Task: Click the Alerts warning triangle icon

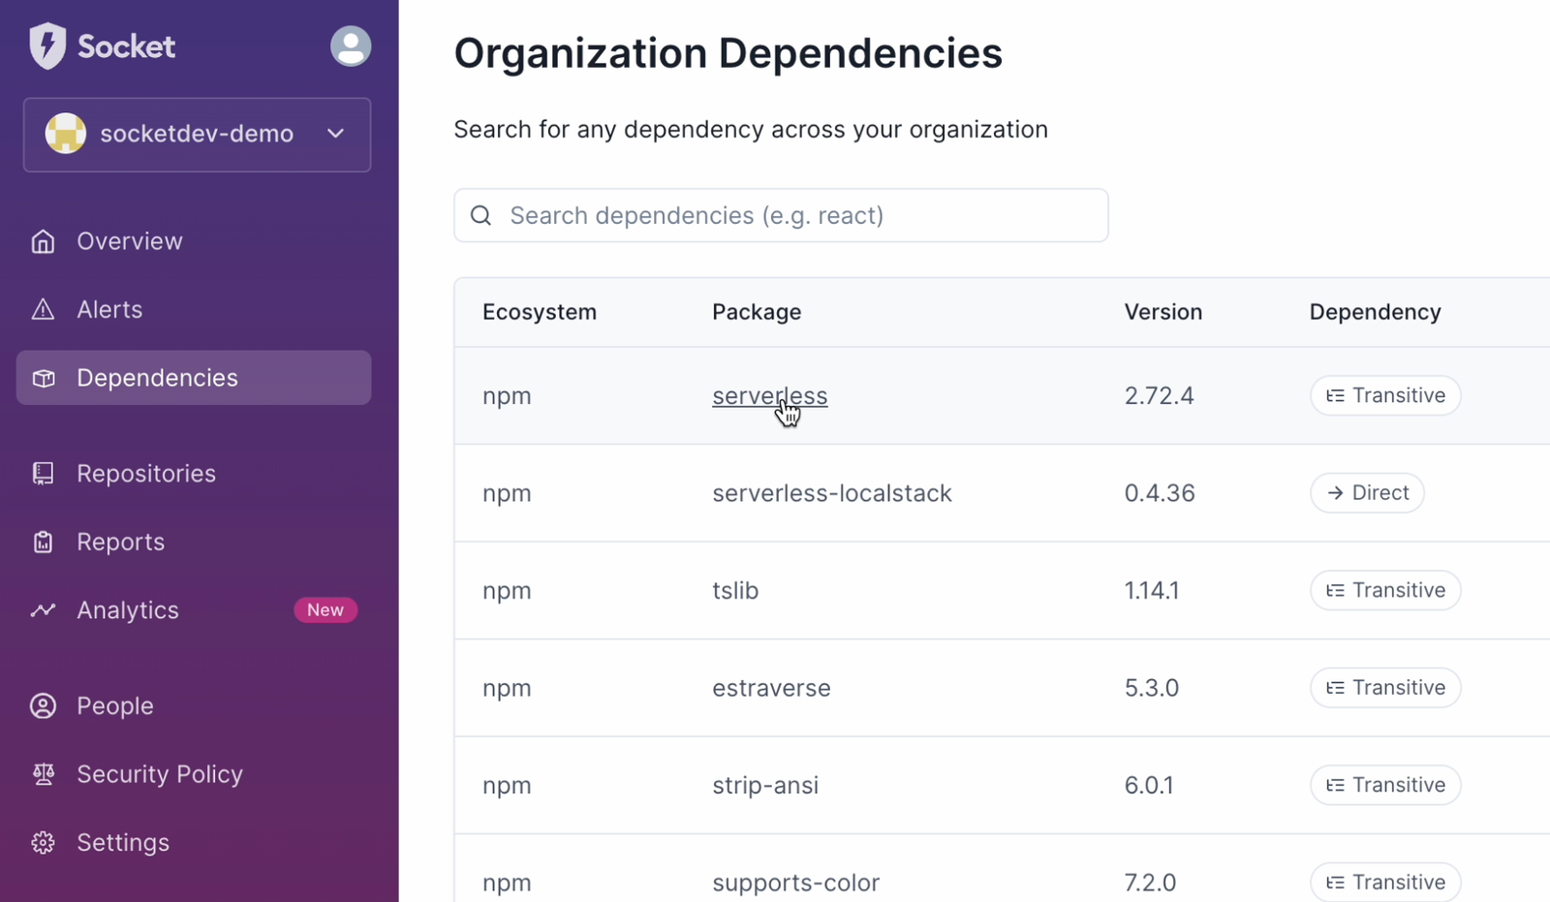Action: click(44, 309)
